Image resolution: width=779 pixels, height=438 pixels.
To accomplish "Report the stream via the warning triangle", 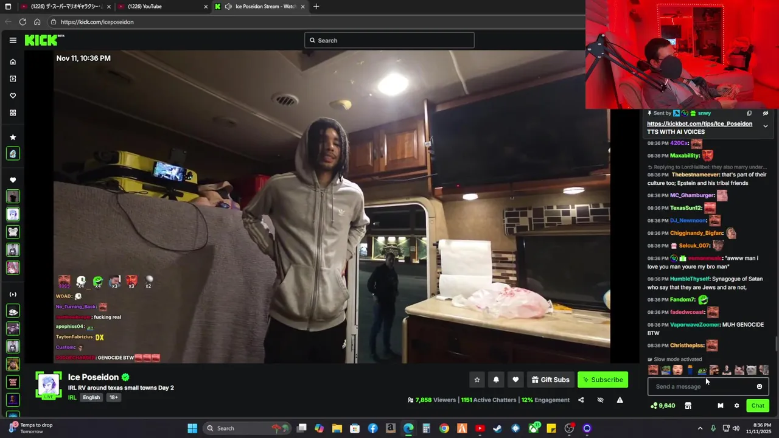I will [620, 400].
